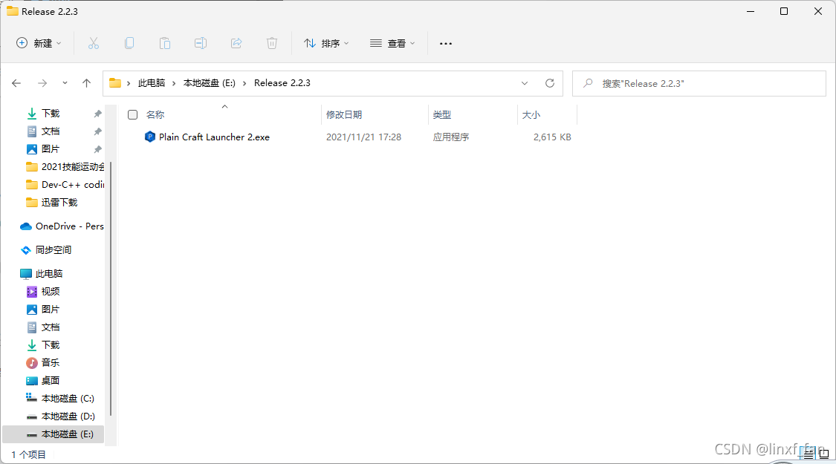
Task: Open 视频 under 此电脑
Action: pos(43,292)
